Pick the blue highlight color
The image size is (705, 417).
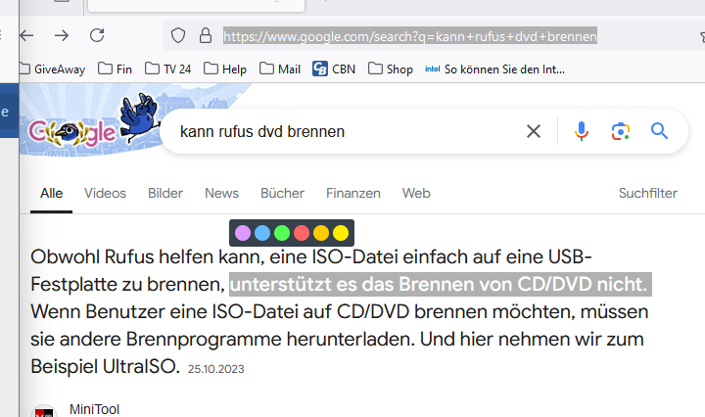(262, 233)
